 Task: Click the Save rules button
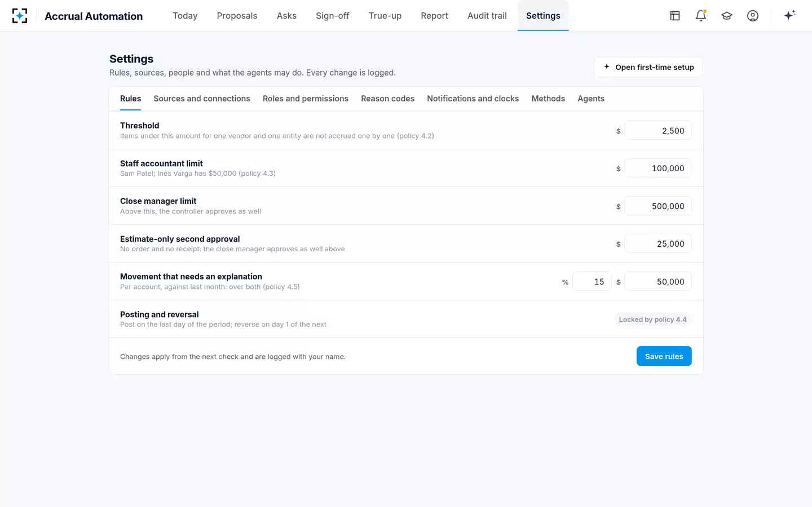[x=664, y=356]
